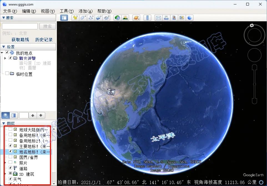Open the 添加(A) menu

(85, 11)
